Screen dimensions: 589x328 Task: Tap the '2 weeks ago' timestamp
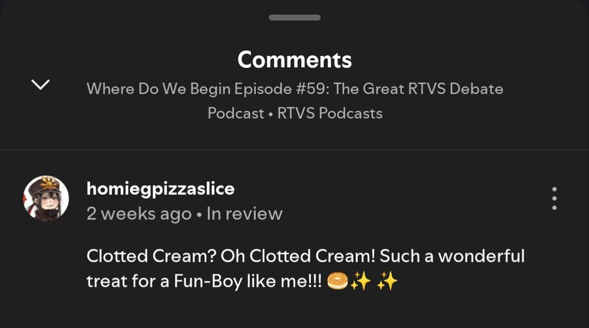pyautogui.click(x=139, y=214)
